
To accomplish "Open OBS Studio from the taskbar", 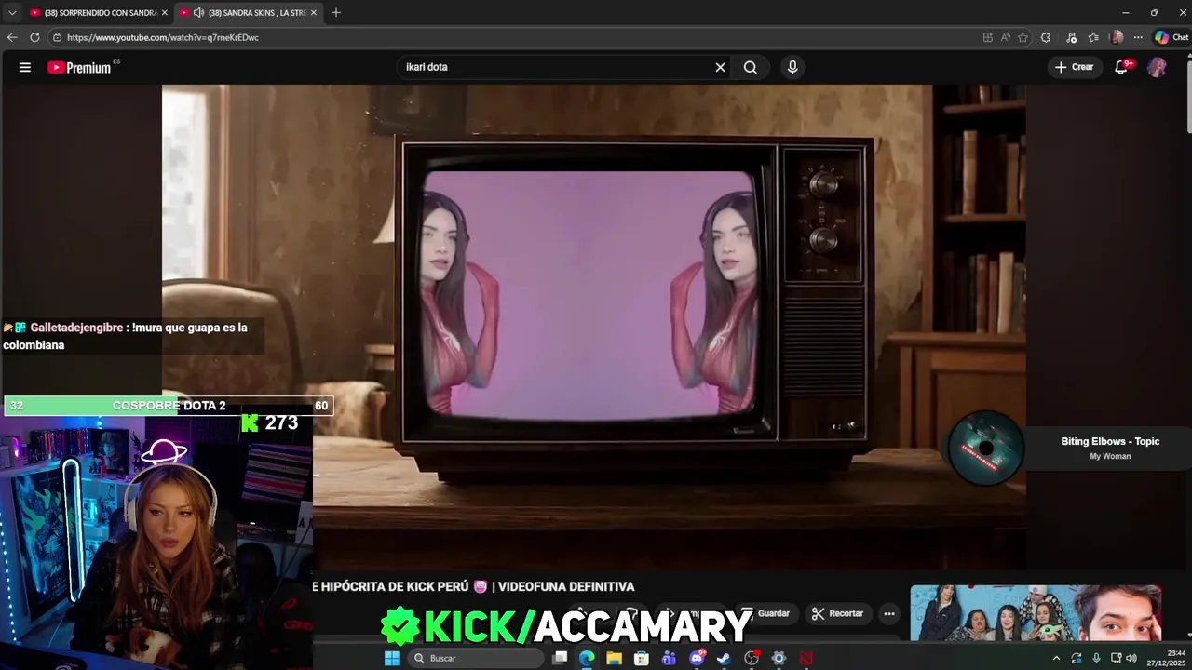I will pyautogui.click(x=752, y=658).
